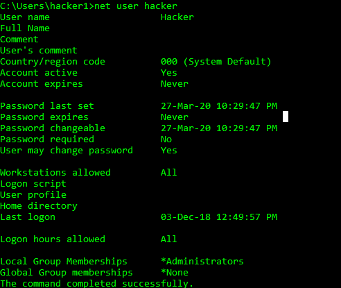Click the 'Logon hours allowed' All value
Viewport: 341px width, 288px height.
(x=169, y=239)
